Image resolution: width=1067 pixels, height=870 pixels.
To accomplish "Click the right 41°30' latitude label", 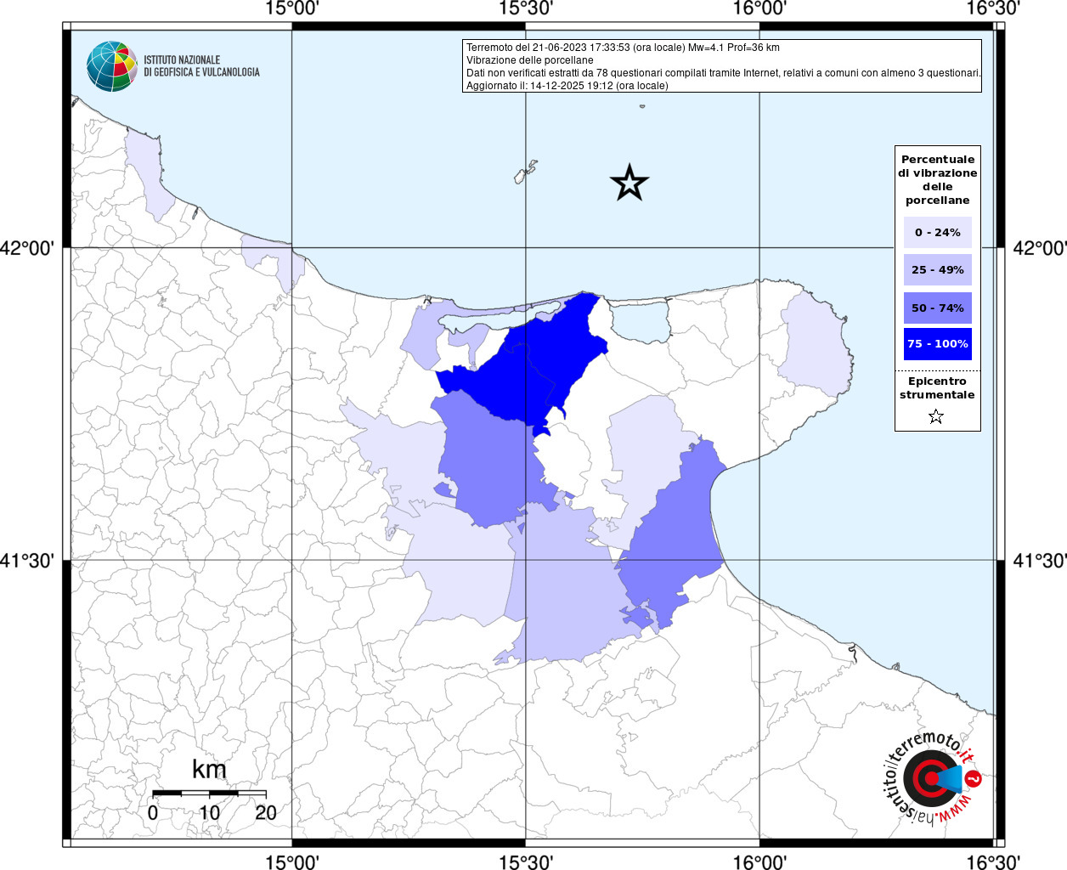I will pos(1040,561).
